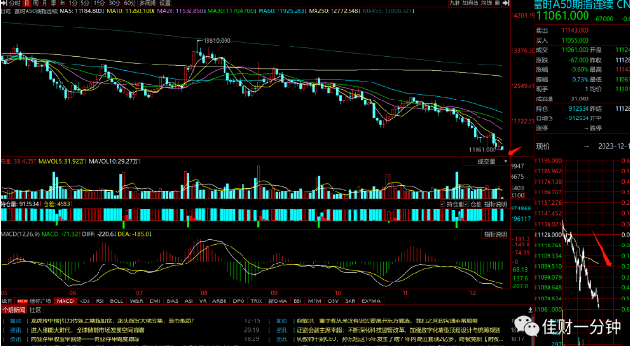Open the 多周期 multi-period selector
The height and width of the screenshot is (346, 630).
tap(148, 3)
